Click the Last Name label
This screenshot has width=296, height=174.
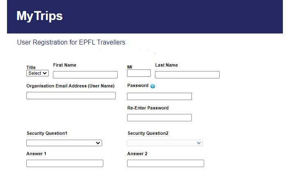(x=166, y=65)
